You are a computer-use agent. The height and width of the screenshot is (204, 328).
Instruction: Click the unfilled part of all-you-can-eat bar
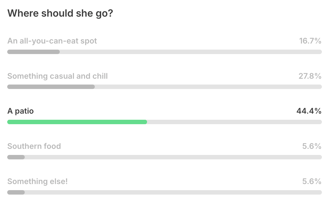[x=191, y=52]
